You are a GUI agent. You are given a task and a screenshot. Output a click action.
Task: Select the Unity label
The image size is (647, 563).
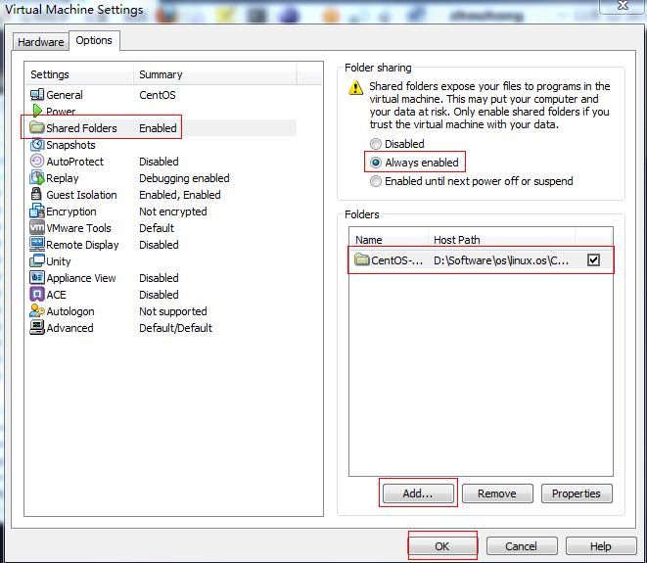[59, 261]
